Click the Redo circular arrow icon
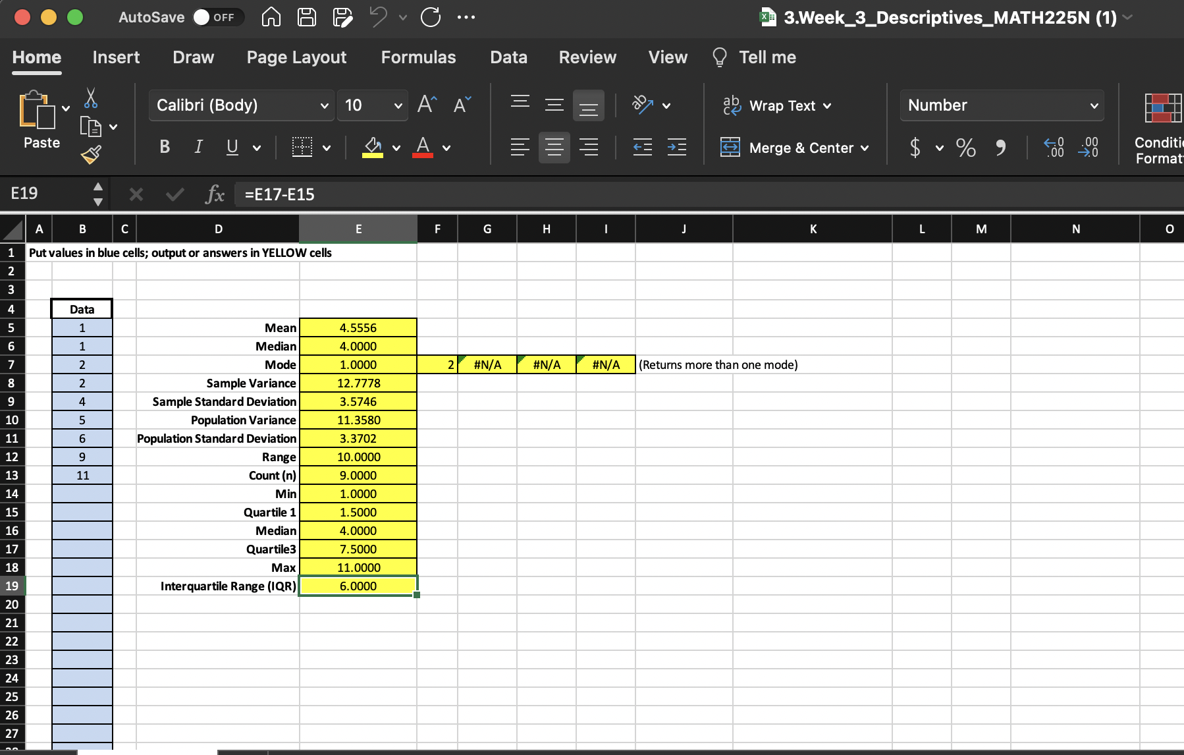 click(431, 17)
